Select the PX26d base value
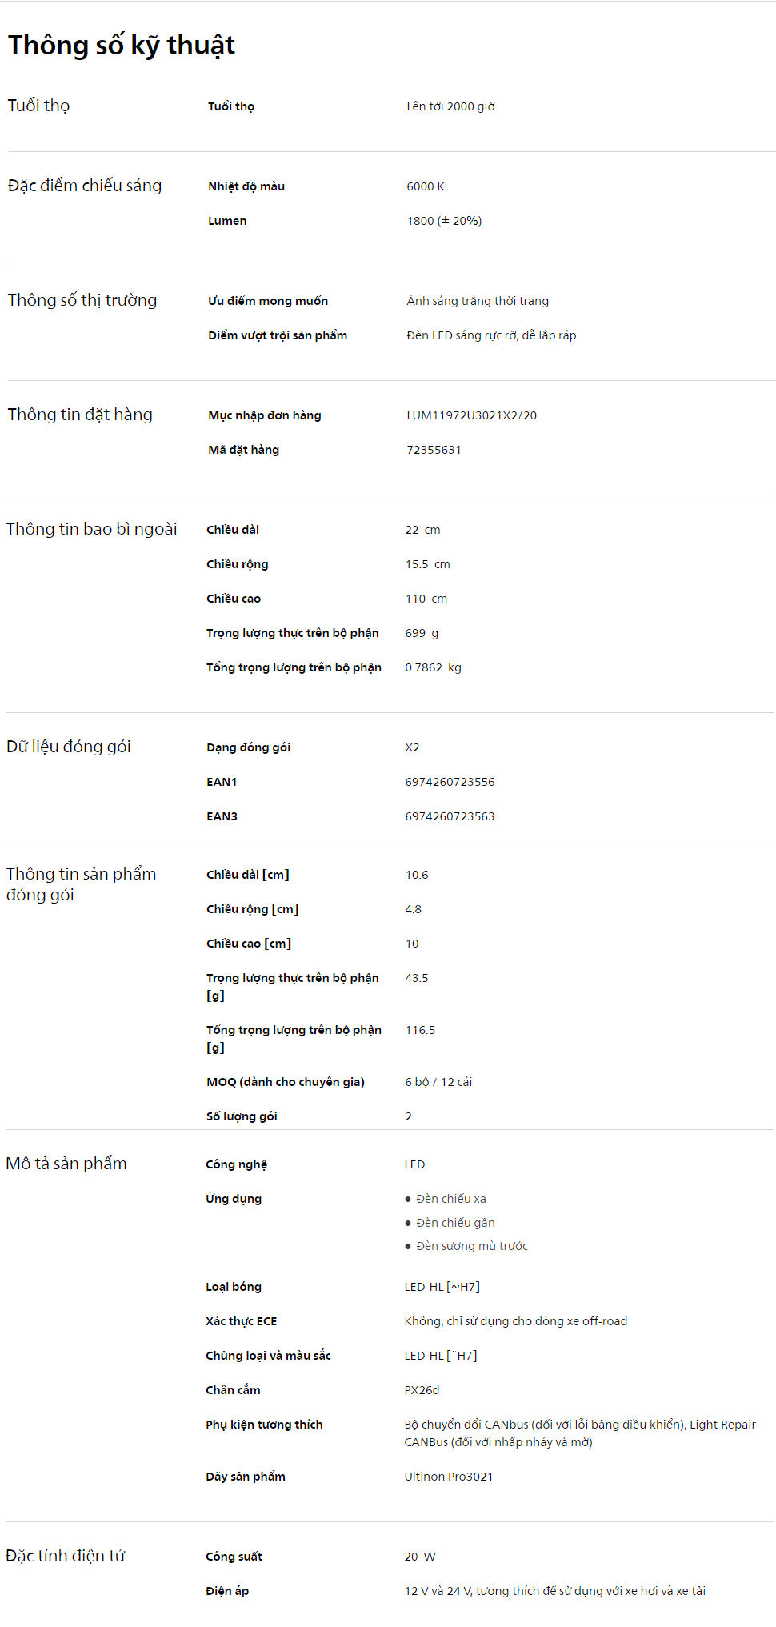The height and width of the screenshot is (1627, 776). pyautogui.click(x=422, y=1390)
